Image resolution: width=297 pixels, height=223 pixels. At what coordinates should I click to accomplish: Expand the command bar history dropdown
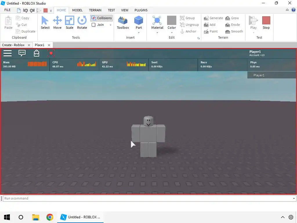(x=294, y=198)
